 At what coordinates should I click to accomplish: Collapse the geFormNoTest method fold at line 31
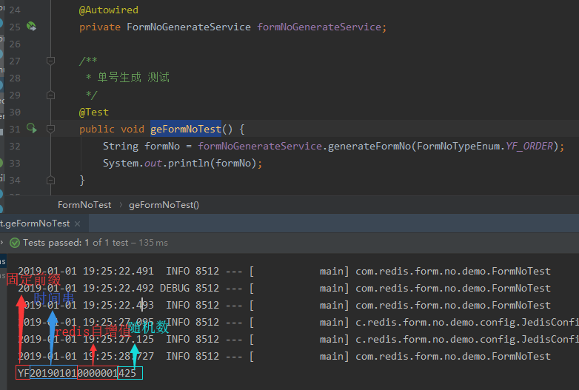(50, 129)
